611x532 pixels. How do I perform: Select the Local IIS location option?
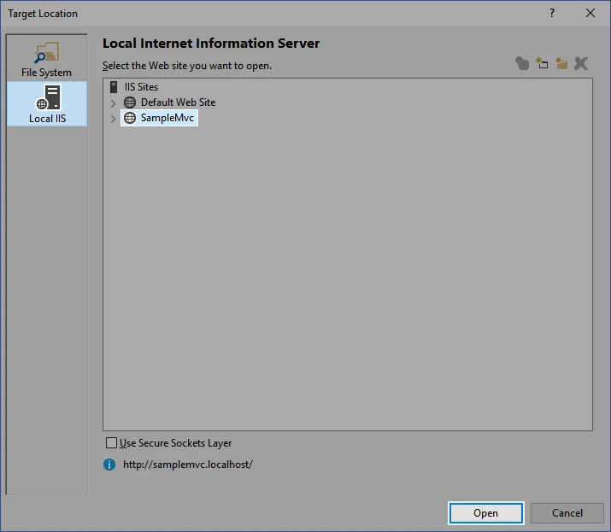click(x=47, y=103)
